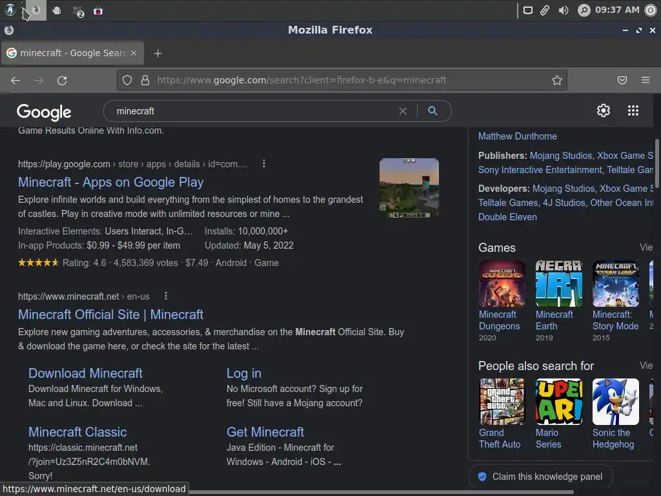Click the power button tray icon
The width and height of the screenshot is (661, 496).
(651, 10)
